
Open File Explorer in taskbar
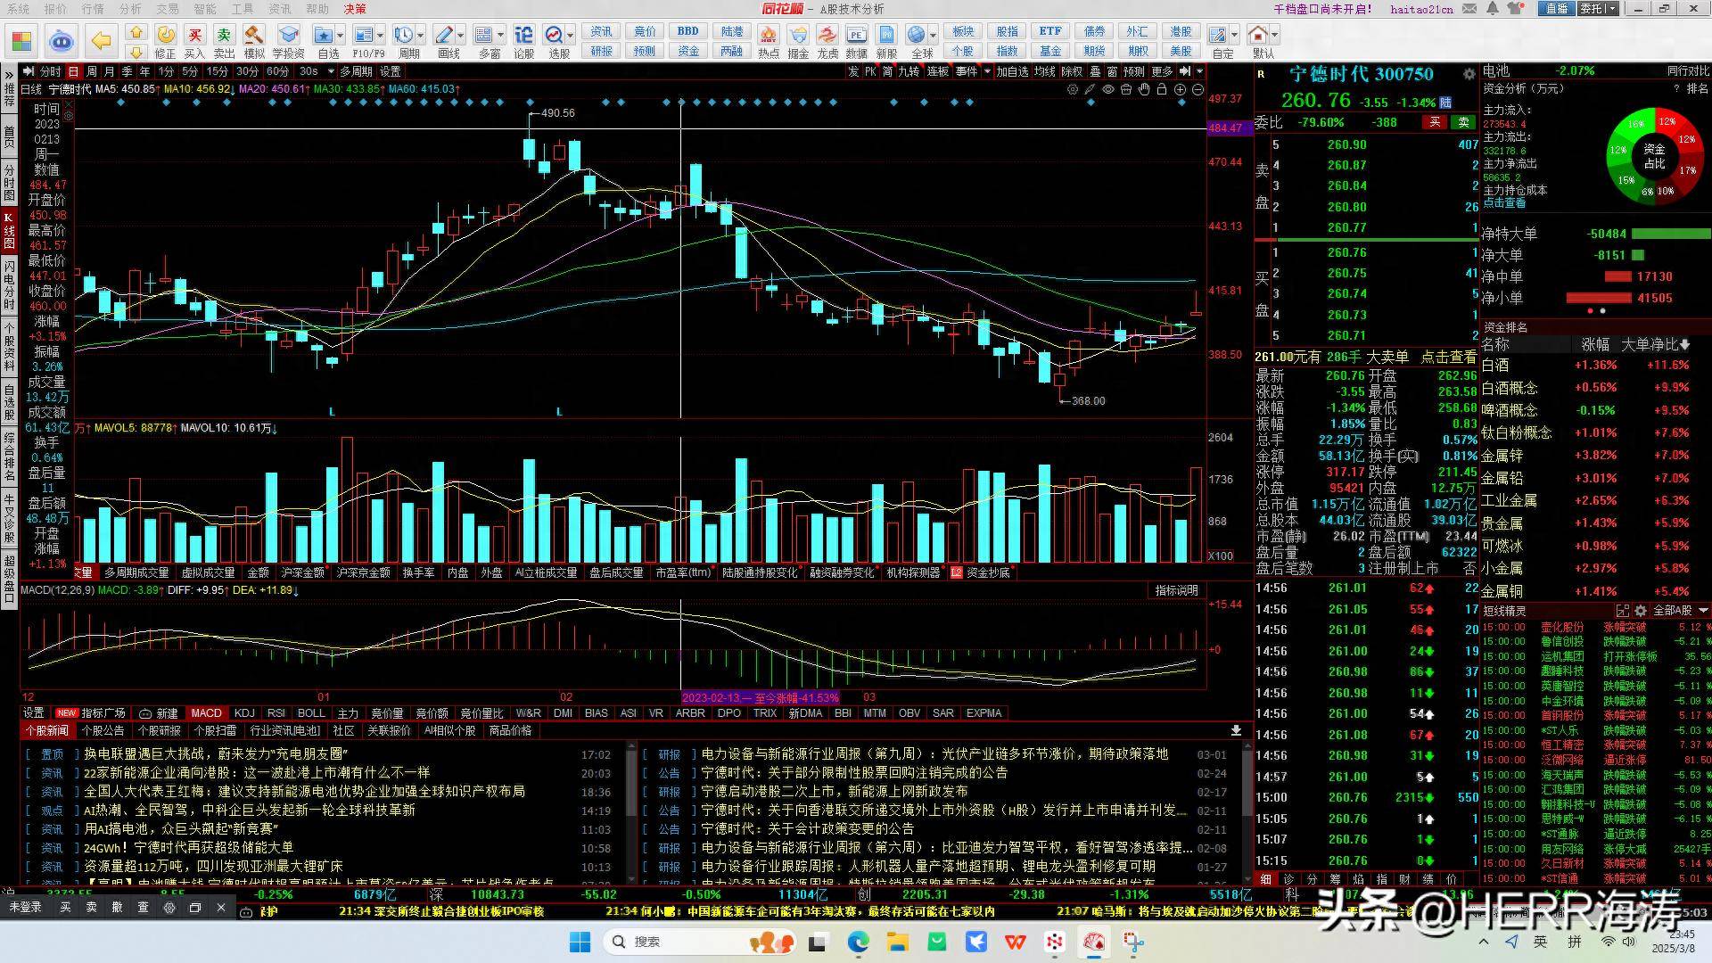897,942
